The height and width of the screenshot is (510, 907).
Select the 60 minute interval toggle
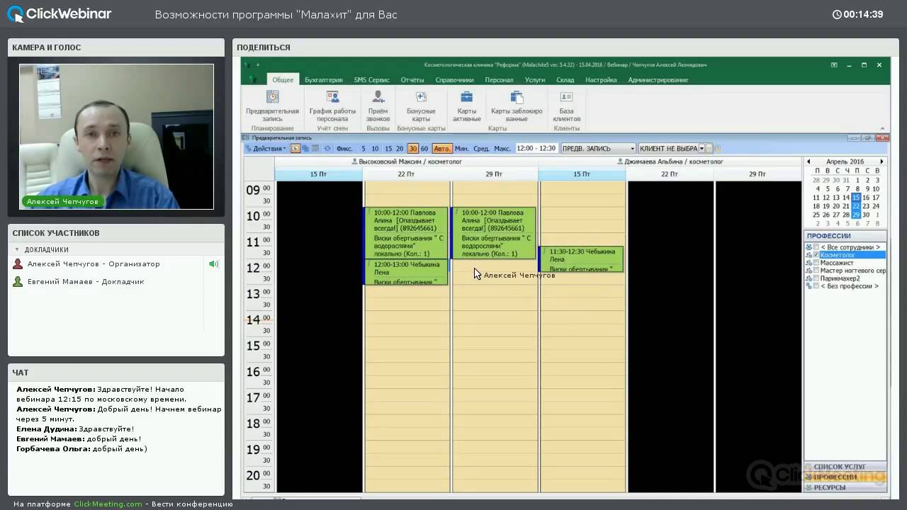424,149
